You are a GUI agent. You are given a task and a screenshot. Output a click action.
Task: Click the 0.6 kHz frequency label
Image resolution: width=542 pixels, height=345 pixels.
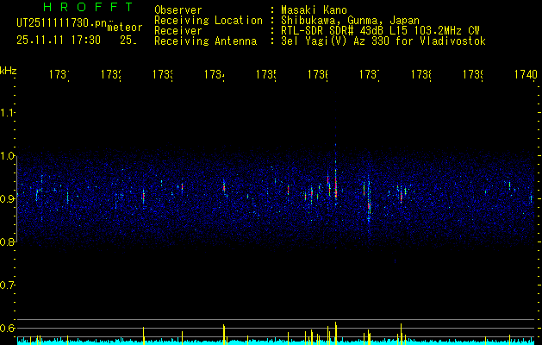(x=7, y=328)
